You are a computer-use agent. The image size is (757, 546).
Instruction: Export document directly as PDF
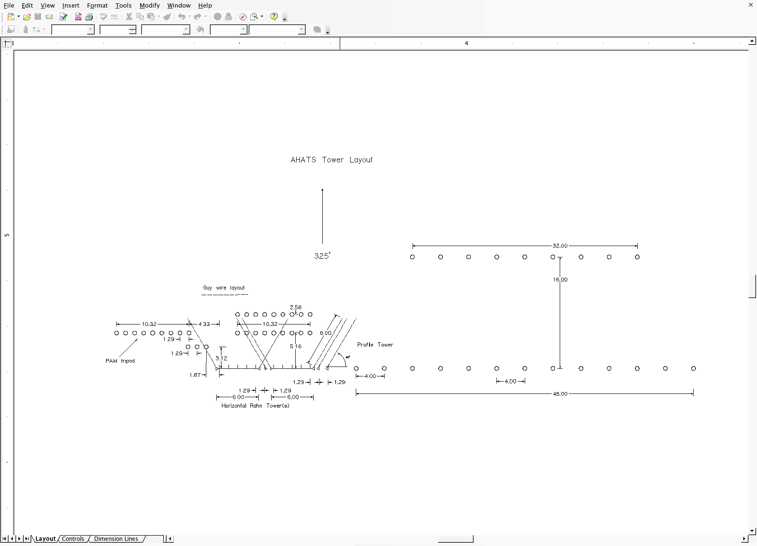[78, 17]
